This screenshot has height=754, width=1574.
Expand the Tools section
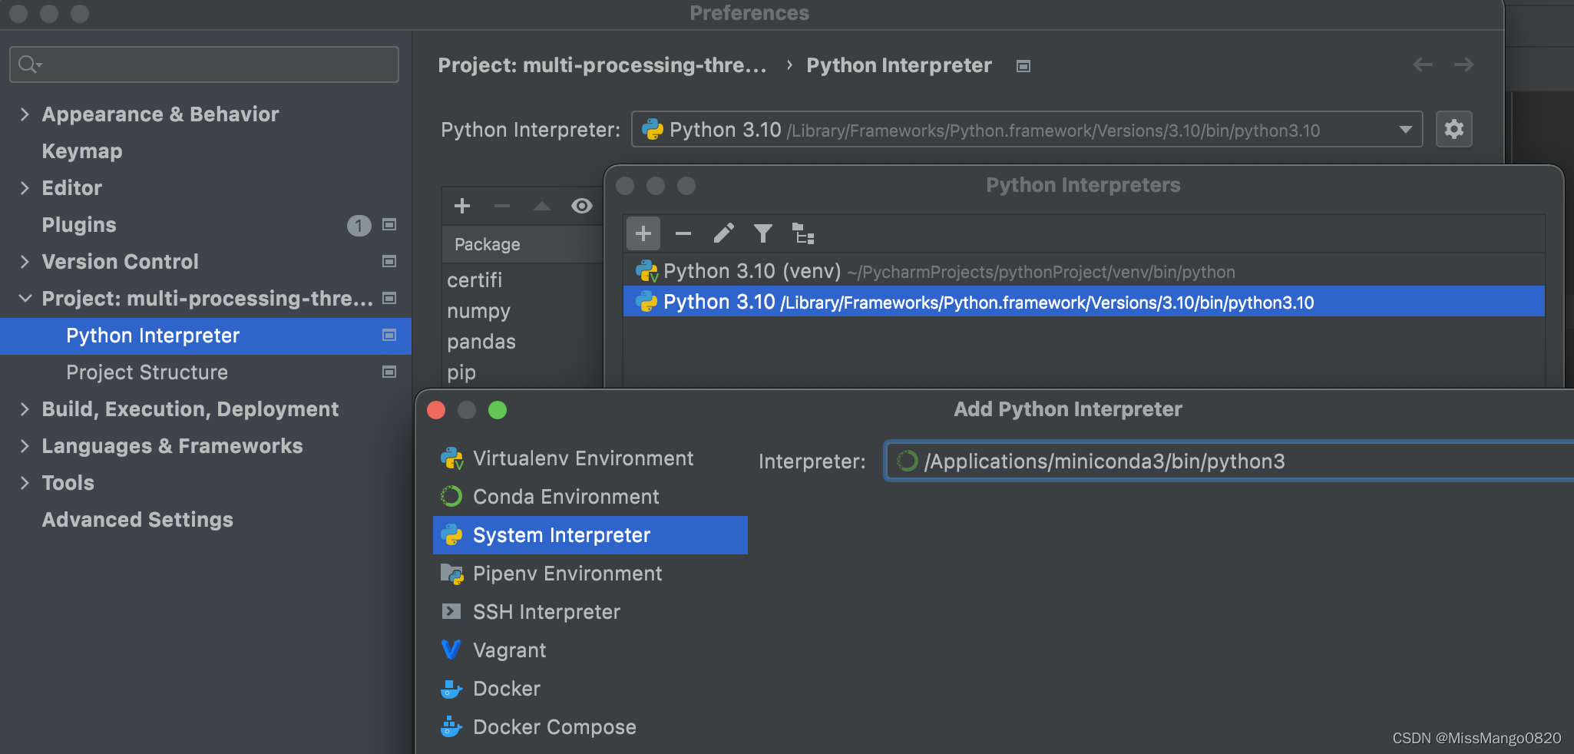(x=25, y=483)
